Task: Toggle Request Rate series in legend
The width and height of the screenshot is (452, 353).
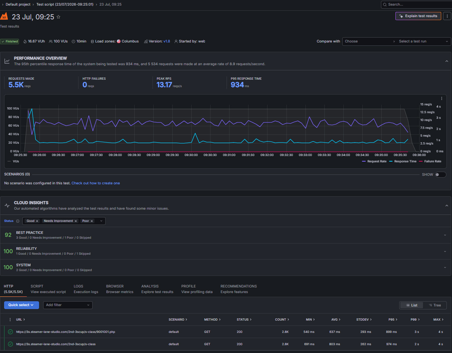Action: (x=374, y=161)
